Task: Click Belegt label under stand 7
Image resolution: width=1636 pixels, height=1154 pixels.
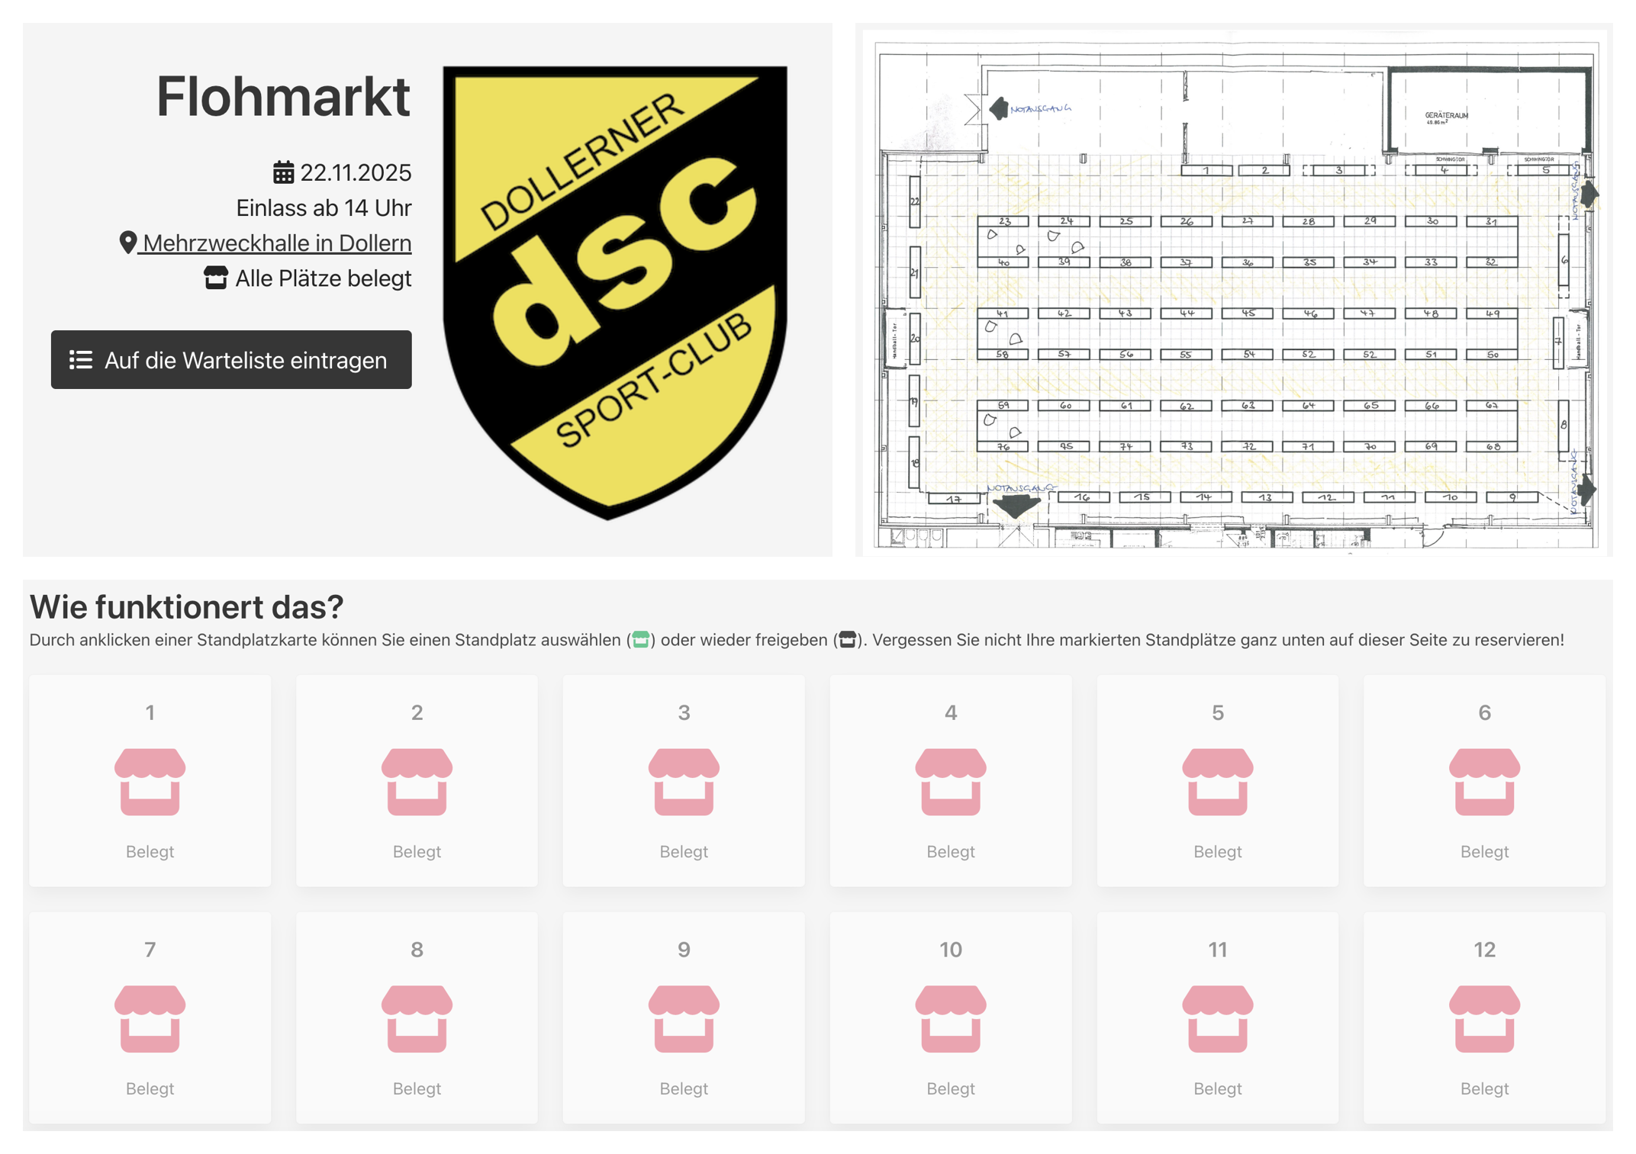Action: [x=150, y=1089]
